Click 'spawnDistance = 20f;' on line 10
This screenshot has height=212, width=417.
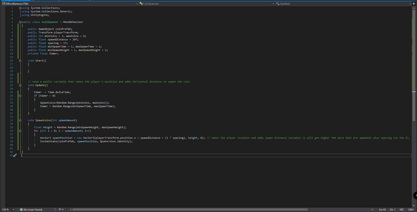pyautogui.click(x=63, y=39)
